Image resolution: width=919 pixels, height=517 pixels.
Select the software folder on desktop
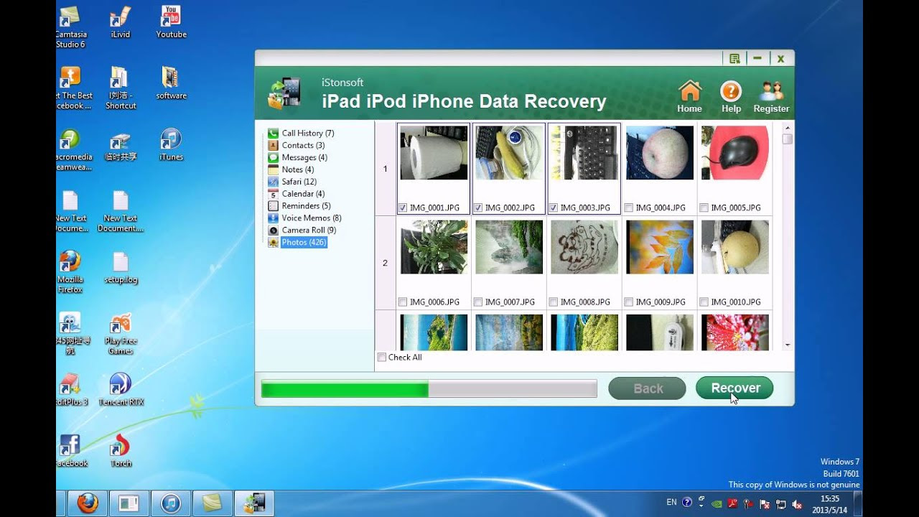(171, 83)
